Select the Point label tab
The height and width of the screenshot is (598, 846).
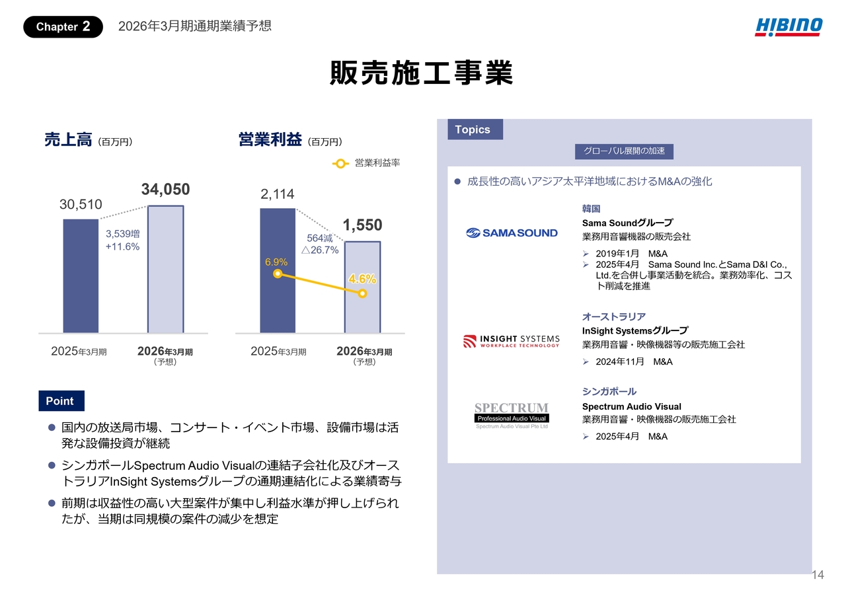[x=61, y=401]
